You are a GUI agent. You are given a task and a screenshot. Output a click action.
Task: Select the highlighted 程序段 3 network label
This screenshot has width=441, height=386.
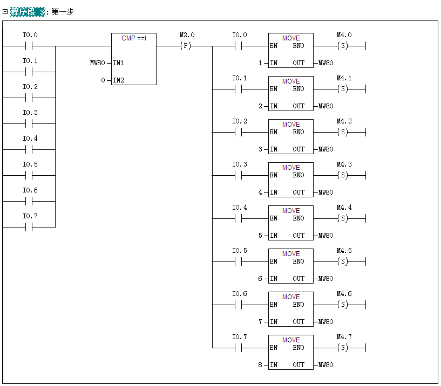(x=28, y=11)
